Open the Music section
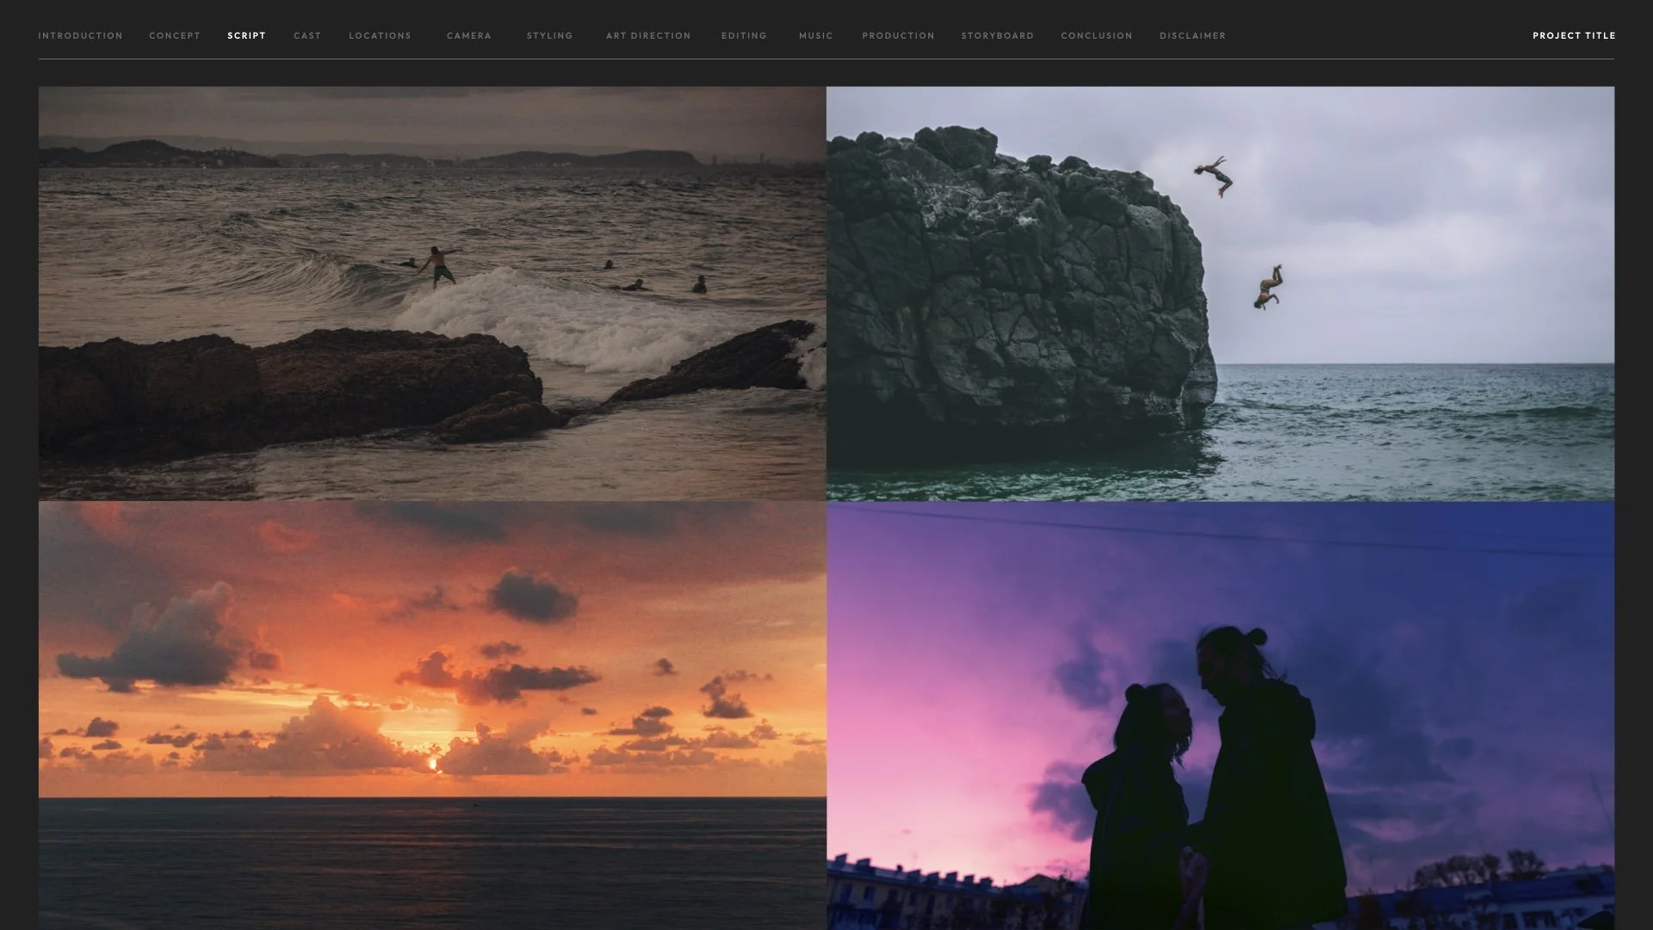This screenshot has height=930, width=1653. pyautogui.click(x=815, y=35)
